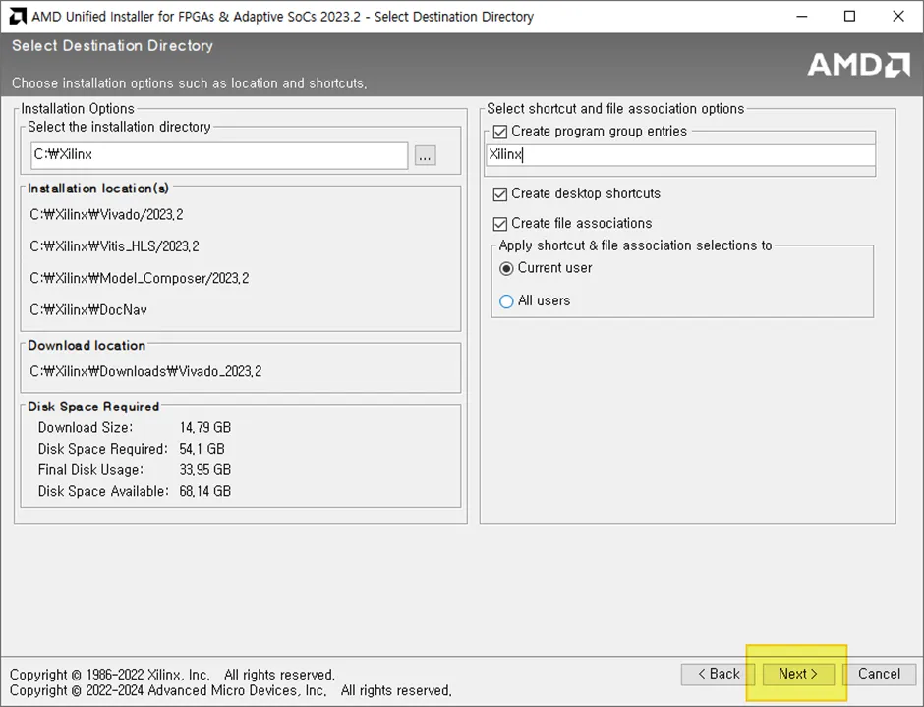
Task: Maximize the installer window
Action: (849, 17)
